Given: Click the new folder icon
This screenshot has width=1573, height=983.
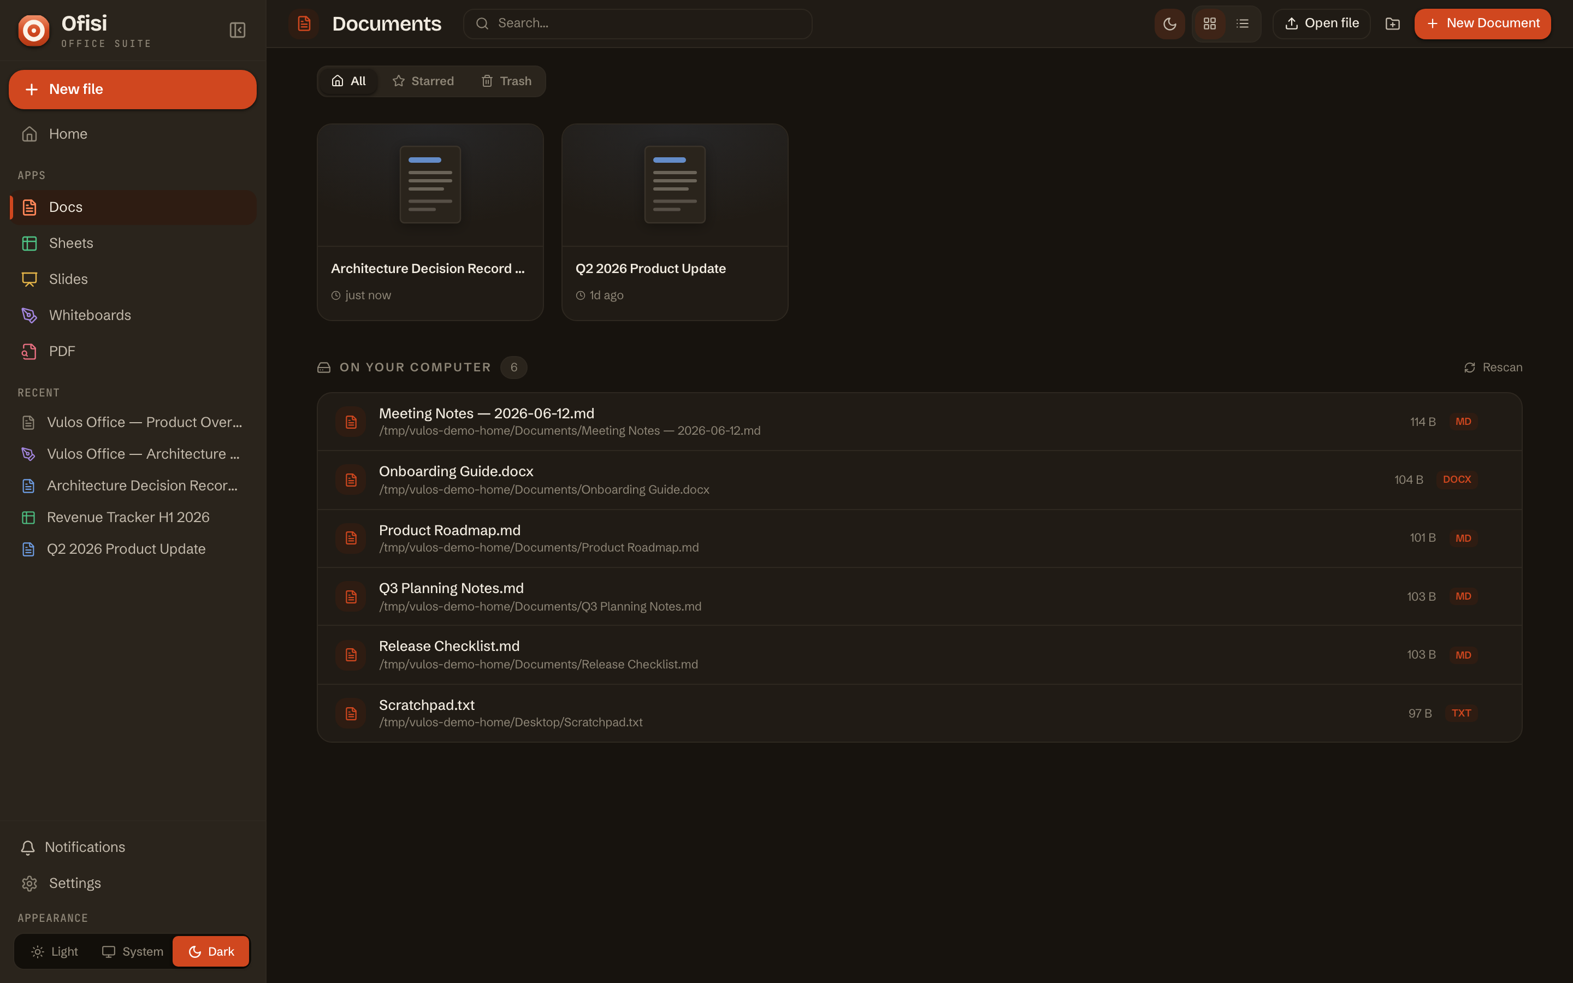Looking at the screenshot, I should coord(1392,24).
